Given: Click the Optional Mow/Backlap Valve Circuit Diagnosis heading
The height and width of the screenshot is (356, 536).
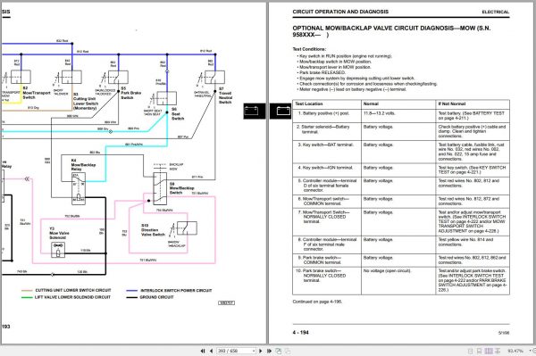Looking at the screenshot, I should [x=391, y=31].
